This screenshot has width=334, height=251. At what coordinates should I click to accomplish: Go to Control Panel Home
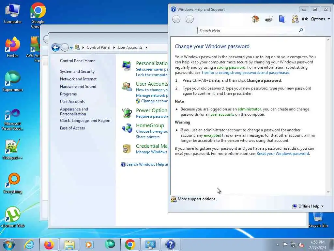click(x=78, y=60)
